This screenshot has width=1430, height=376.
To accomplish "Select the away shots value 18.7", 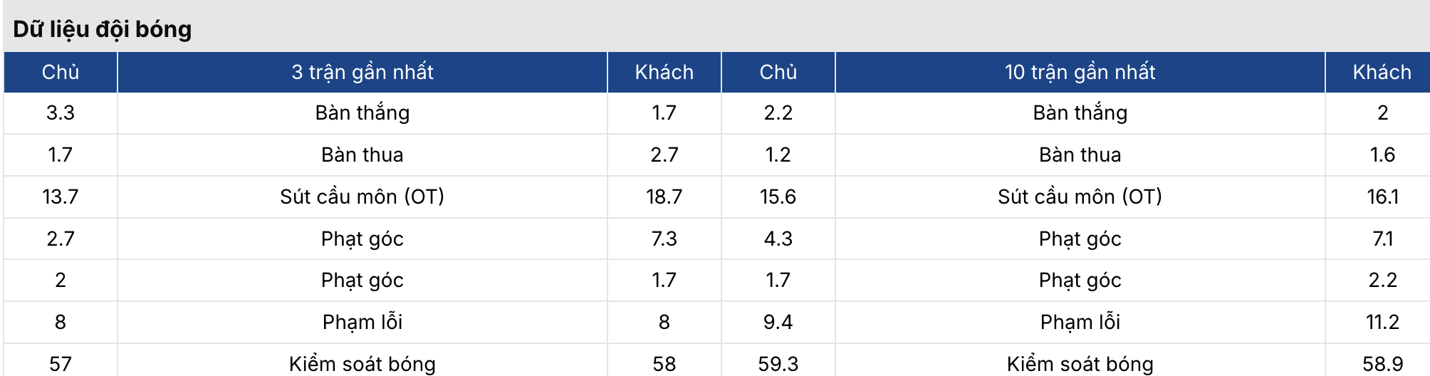I will (x=664, y=197).
